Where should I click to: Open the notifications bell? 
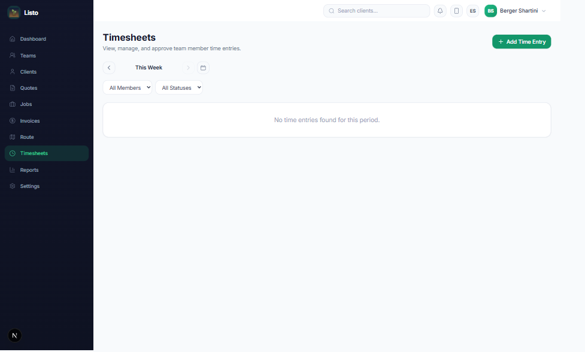(x=440, y=11)
